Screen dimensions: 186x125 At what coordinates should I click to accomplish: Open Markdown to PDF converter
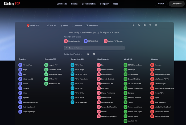click(x=52, y=84)
